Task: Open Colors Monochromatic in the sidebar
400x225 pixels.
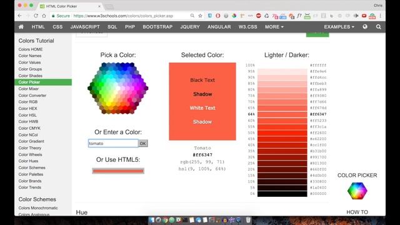Action: point(38,208)
